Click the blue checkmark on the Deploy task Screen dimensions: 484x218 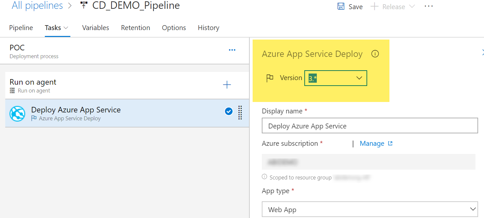point(229,111)
